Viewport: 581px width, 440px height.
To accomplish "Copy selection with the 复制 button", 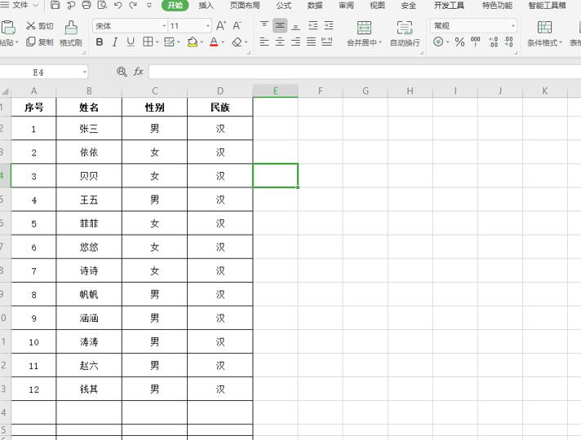I will tap(40, 42).
